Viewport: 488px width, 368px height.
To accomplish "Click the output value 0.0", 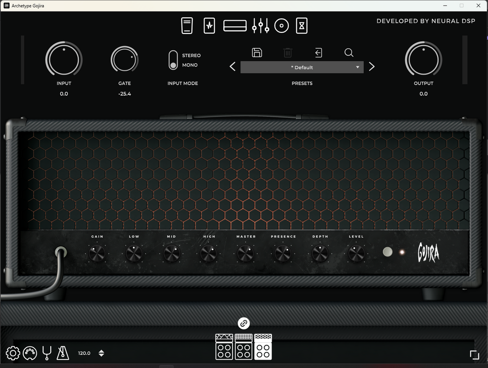I will [424, 94].
